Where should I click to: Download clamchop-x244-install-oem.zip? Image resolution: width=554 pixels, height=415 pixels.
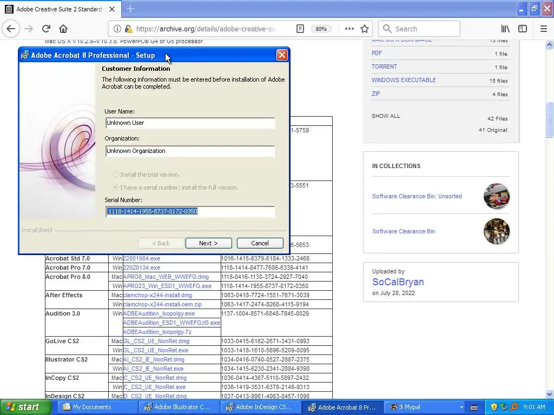[x=162, y=304]
